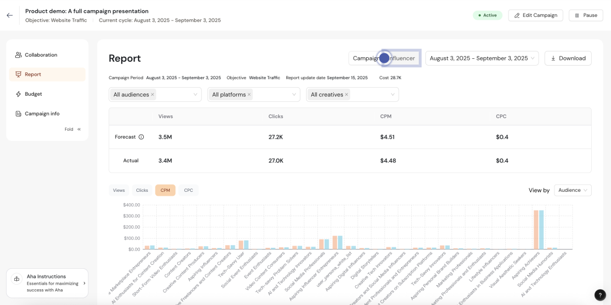The height and width of the screenshot is (305, 611).
Task: Open Campaign info in sidebar
Action: pos(42,114)
